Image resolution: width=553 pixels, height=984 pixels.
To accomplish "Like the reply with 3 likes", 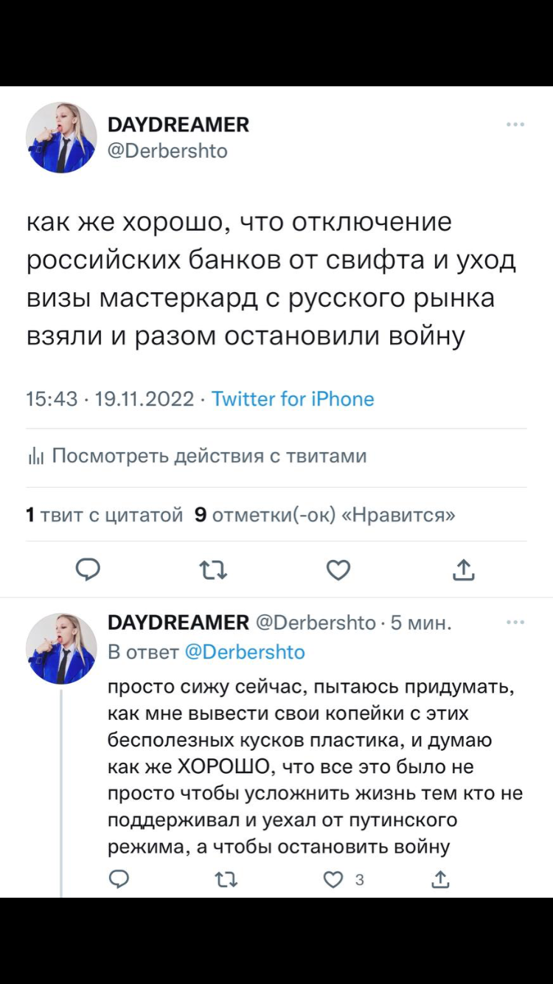I will pos(334,879).
